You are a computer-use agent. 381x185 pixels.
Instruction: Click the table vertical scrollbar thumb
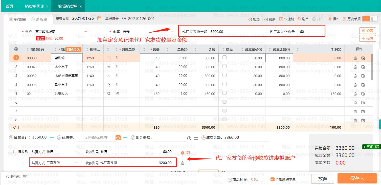tap(372, 67)
